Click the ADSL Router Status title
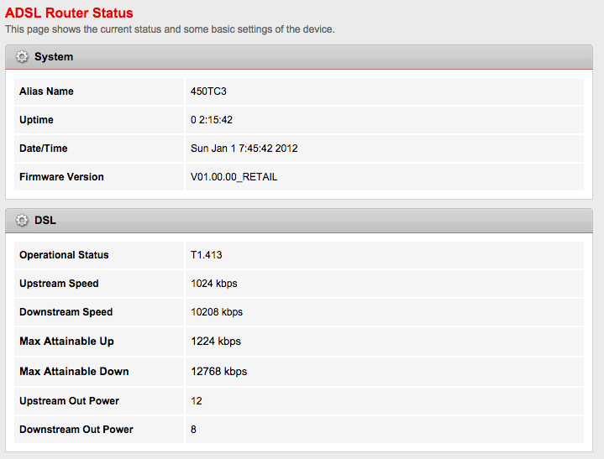This screenshot has height=459, width=604. point(69,13)
